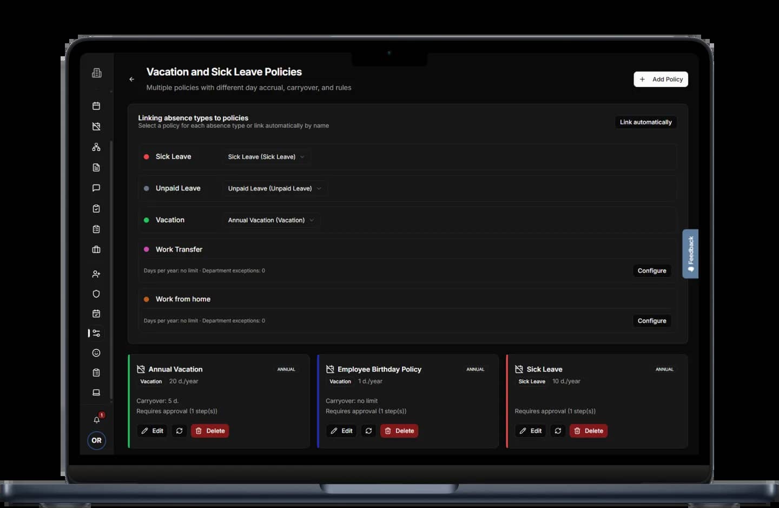Image resolution: width=779 pixels, height=508 pixels.
Task: Open the organization chart icon in sidebar
Action: 96,147
